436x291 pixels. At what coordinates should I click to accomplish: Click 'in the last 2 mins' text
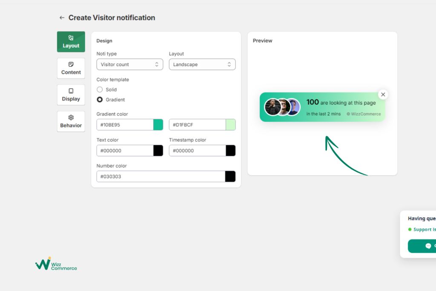(324, 114)
